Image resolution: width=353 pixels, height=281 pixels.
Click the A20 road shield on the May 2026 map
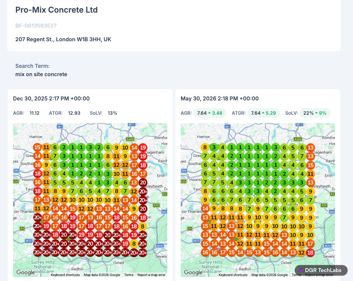(x=324, y=205)
